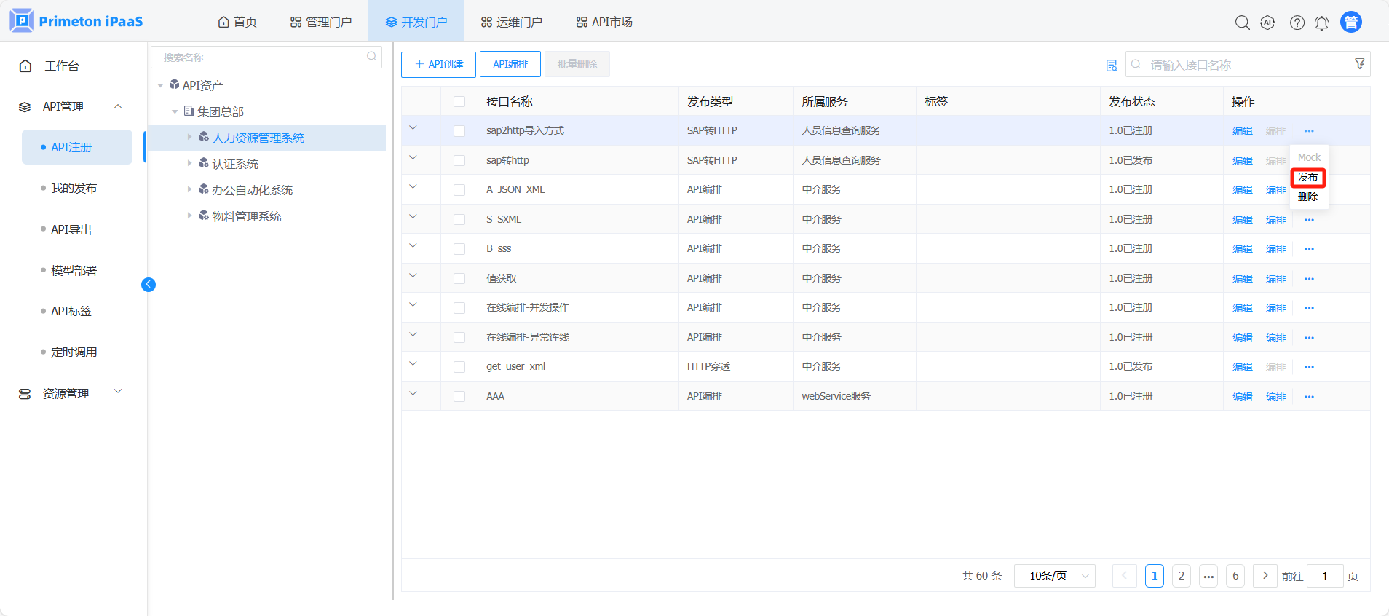Check the select-all checkbox in table header

(x=459, y=102)
